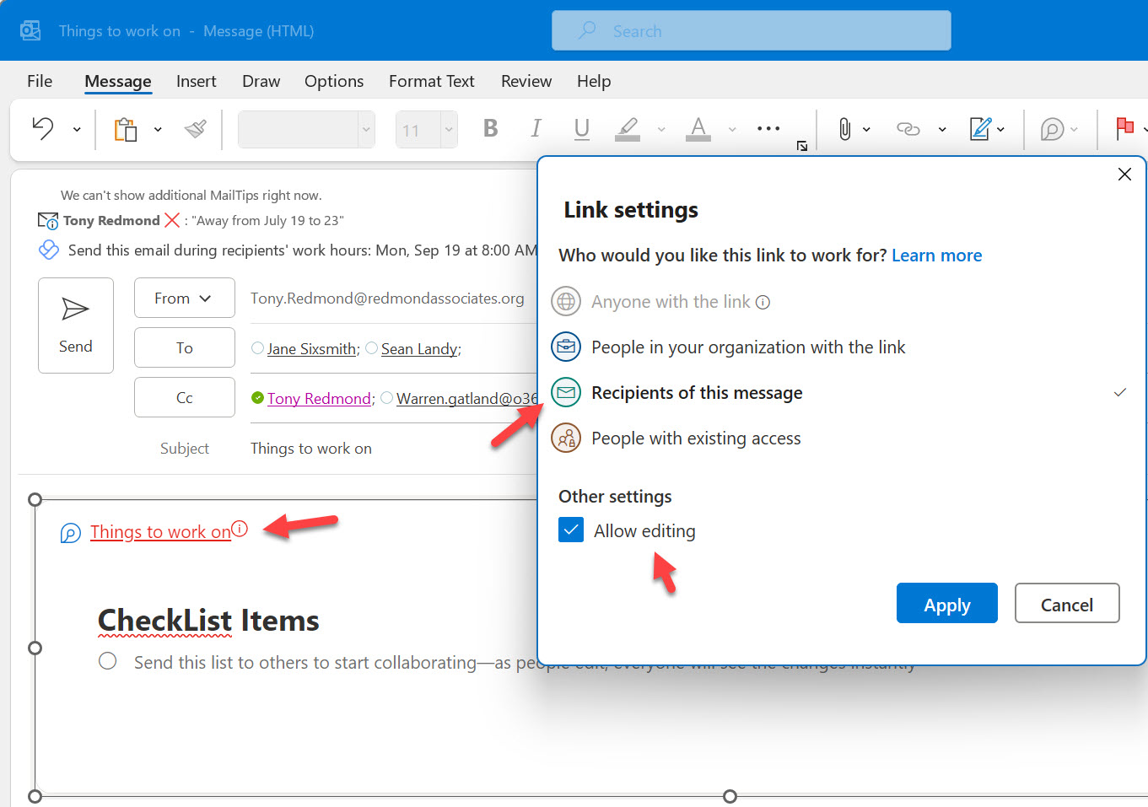Expand the Link dropdown arrow
The height and width of the screenshot is (807, 1148).
pos(942,130)
